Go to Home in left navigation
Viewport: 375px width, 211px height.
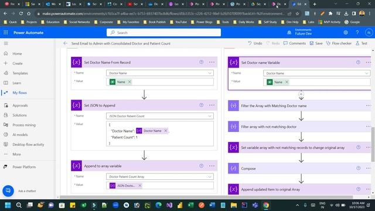(17, 53)
